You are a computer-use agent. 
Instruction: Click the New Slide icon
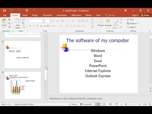coord(18,21)
